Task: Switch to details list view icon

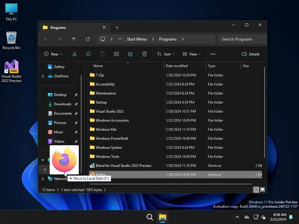Action: [x=256, y=190]
